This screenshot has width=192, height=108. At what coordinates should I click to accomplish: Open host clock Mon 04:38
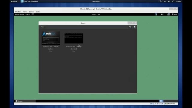[96, 1]
